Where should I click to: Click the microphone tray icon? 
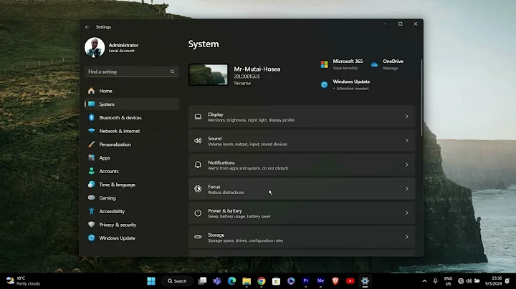pos(435,281)
